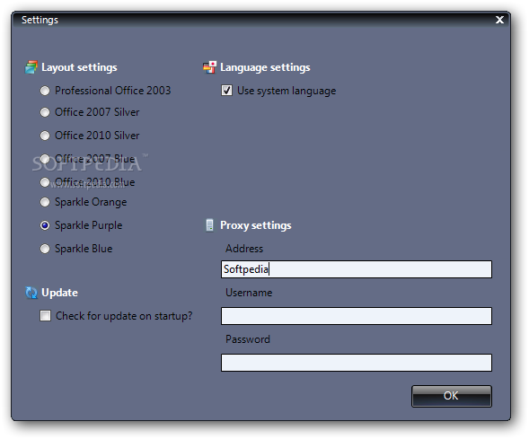The height and width of the screenshot is (439, 529).
Task: Focus the proxy Address field
Action: click(x=357, y=269)
